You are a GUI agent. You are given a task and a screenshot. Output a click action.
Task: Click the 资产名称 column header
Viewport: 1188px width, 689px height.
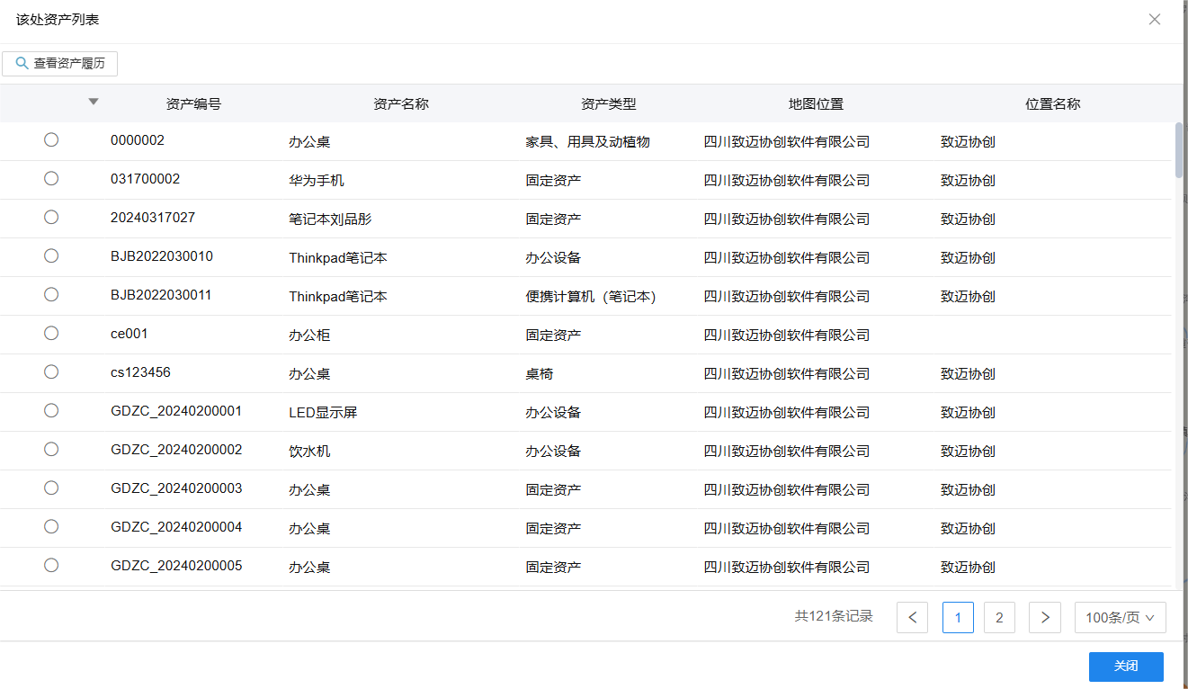pos(401,103)
